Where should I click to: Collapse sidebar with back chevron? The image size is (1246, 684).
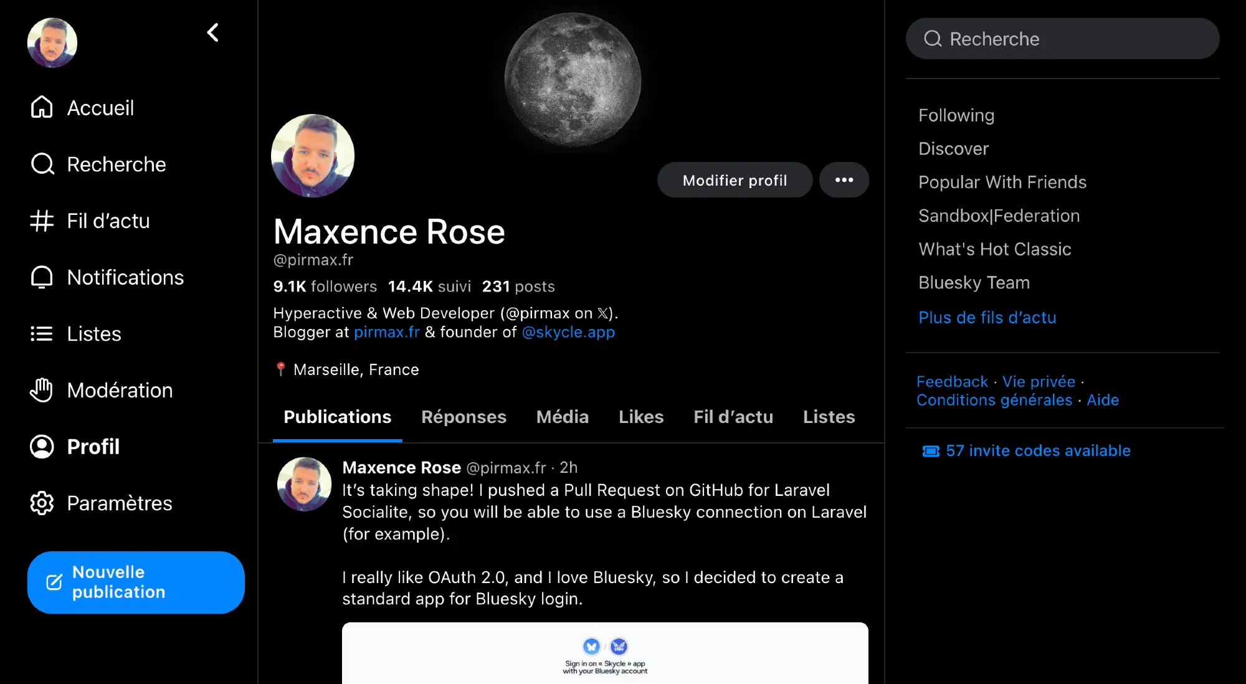[x=213, y=32]
